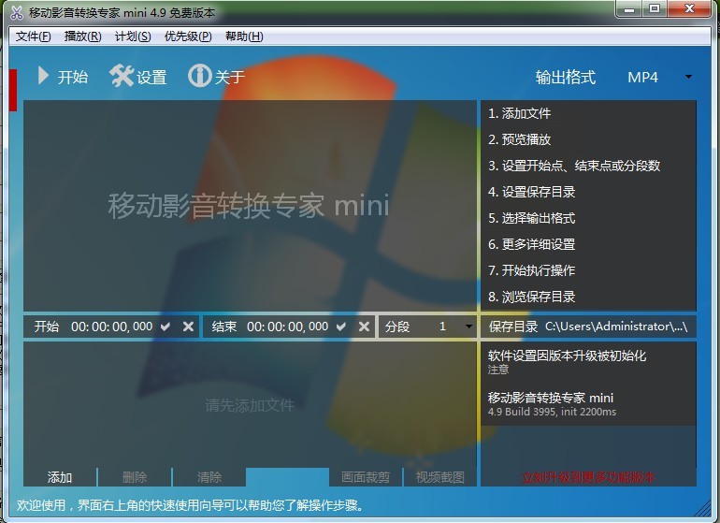Click the save directory path field
The image size is (720, 523).
tap(617, 327)
